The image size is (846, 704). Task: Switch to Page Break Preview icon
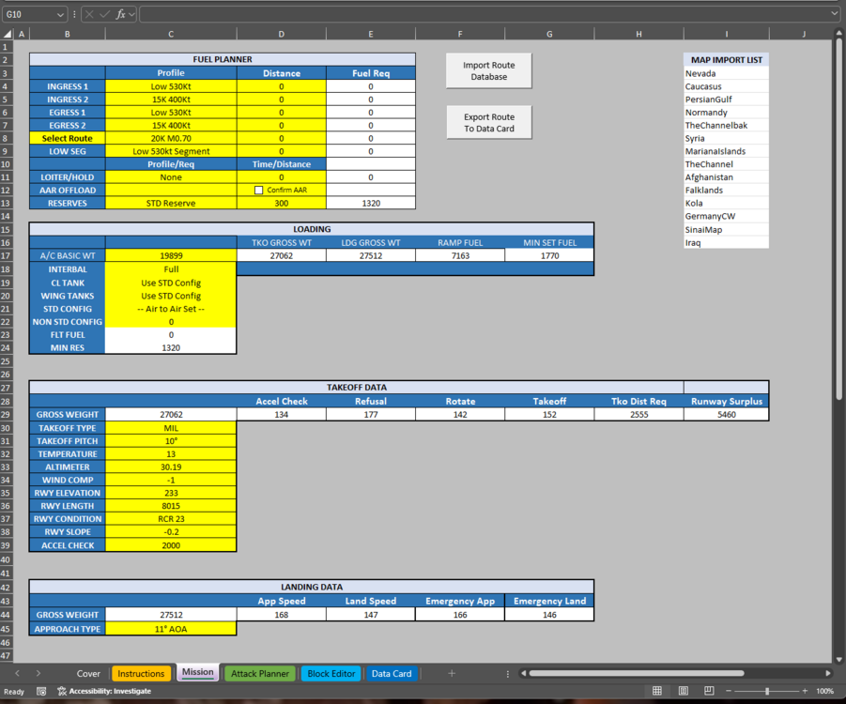tap(709, 691)
